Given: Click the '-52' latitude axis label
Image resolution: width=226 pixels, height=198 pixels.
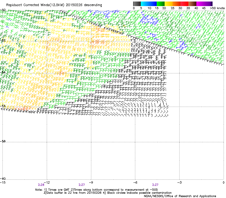Looking at the screenshot, I should click(x=3, y=41).
